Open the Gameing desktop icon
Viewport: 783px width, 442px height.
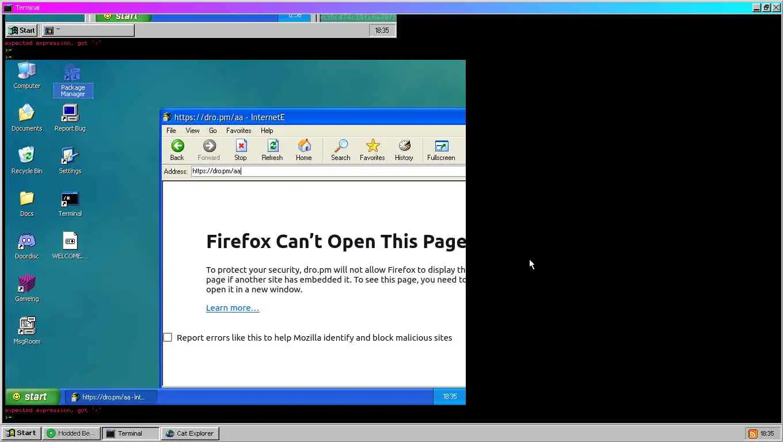[x=27, y=288]
